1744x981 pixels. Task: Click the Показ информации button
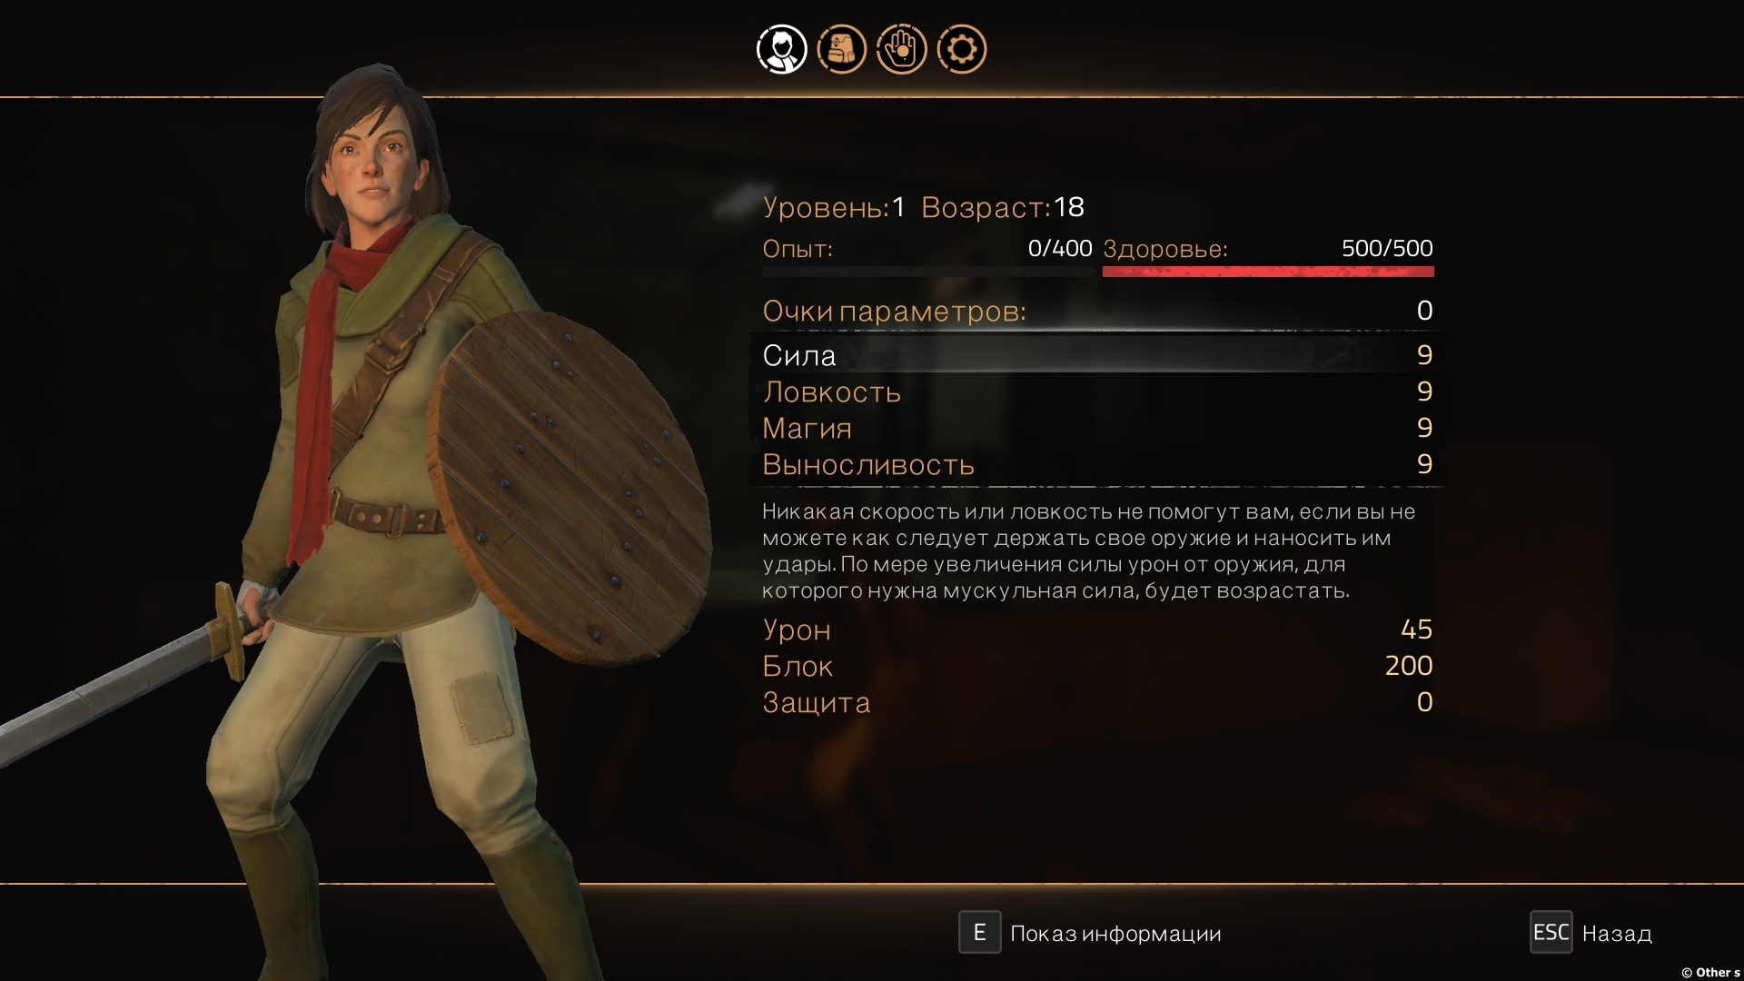click(x=1115, y=934)
